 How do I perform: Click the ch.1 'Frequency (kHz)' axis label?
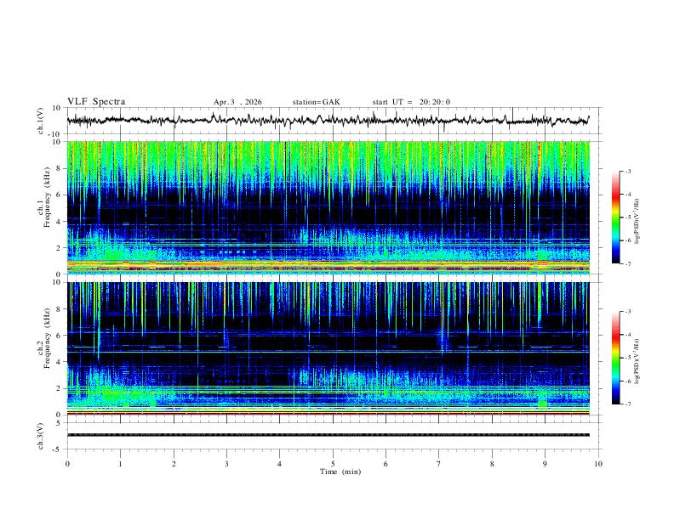[48, 197]
